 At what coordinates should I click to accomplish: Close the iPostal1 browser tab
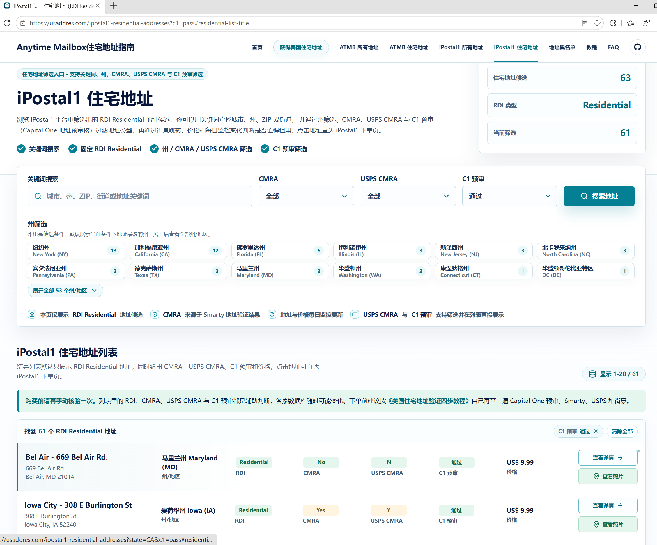pos(98,6)
